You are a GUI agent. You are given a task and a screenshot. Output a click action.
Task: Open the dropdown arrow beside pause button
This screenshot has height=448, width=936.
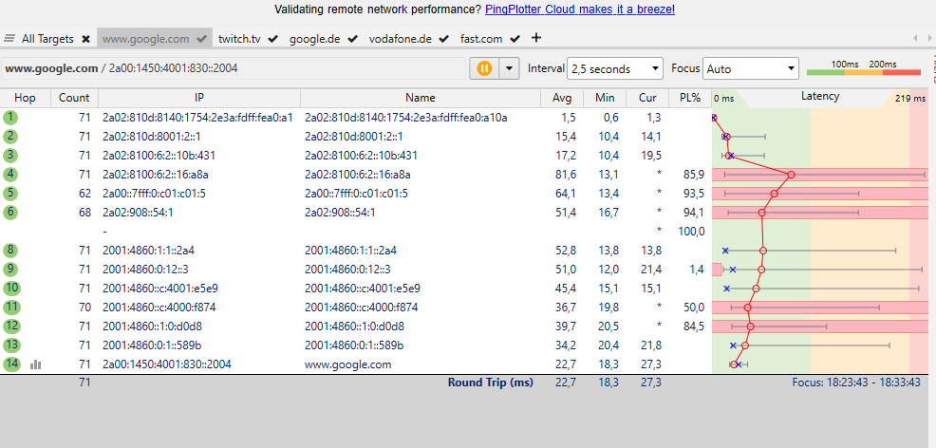tap(509, 68)
